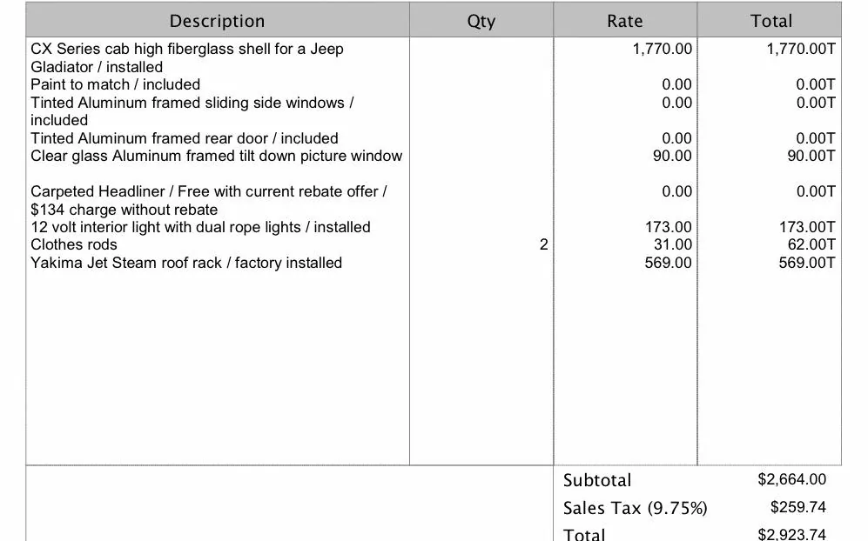Click the Carpeted Headliner rebate line item
Screen dimensions: 868x541
point(209,200)
